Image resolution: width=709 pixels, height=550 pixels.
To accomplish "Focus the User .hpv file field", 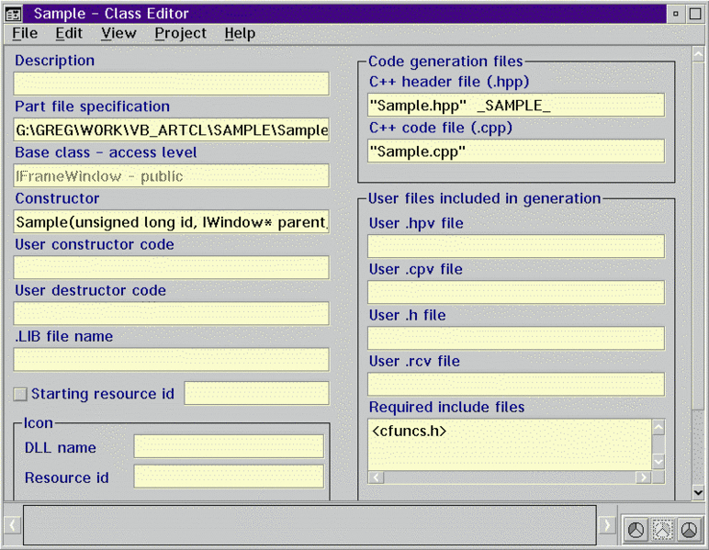I will (x=516, y=246).
